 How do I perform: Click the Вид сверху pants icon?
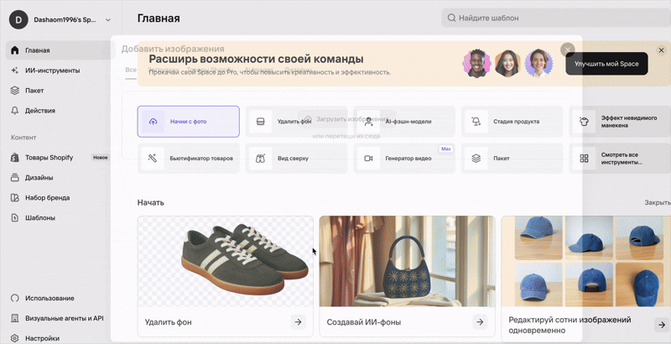(260, 159)
